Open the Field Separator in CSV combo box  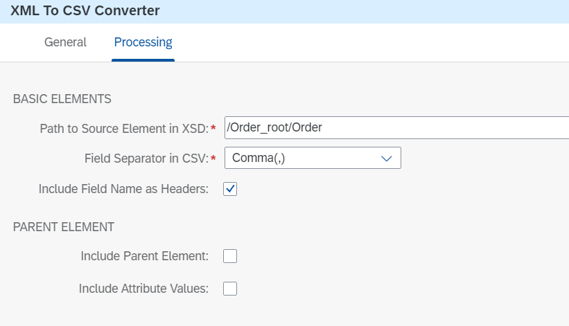pyautogui.click(x=313, y=158)
